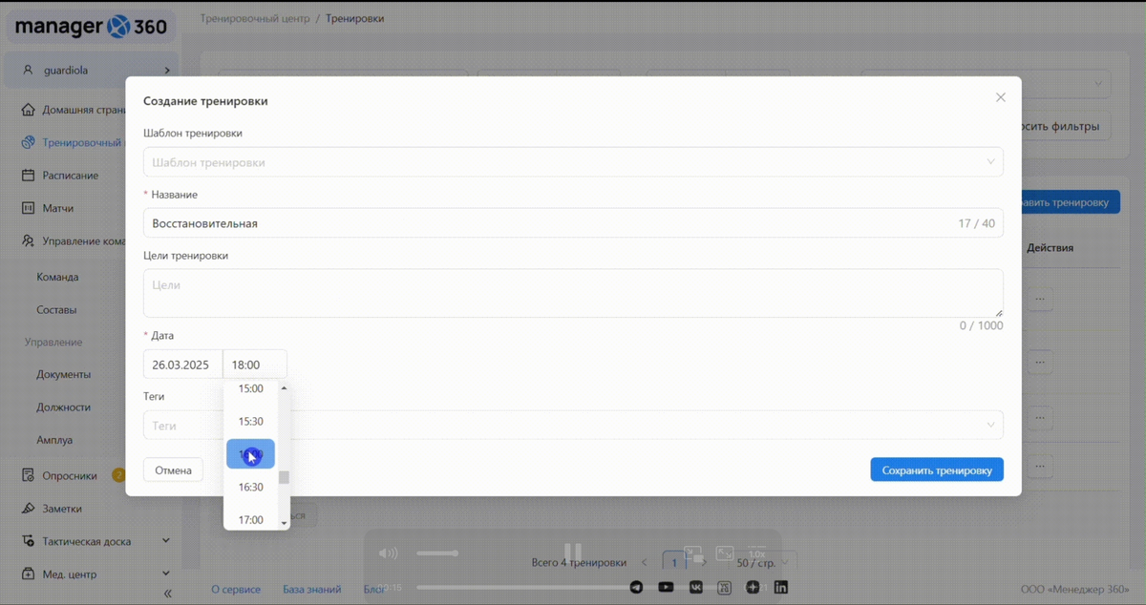Open the О сервисе footer link
The width and height of the screenshot is (1146, 605).
tap(236, 590)
